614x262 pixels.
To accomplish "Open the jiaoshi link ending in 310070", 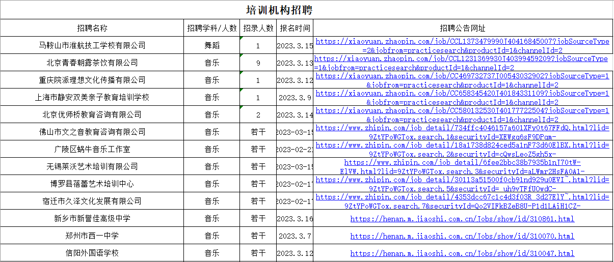I will (x=462, y=236).
